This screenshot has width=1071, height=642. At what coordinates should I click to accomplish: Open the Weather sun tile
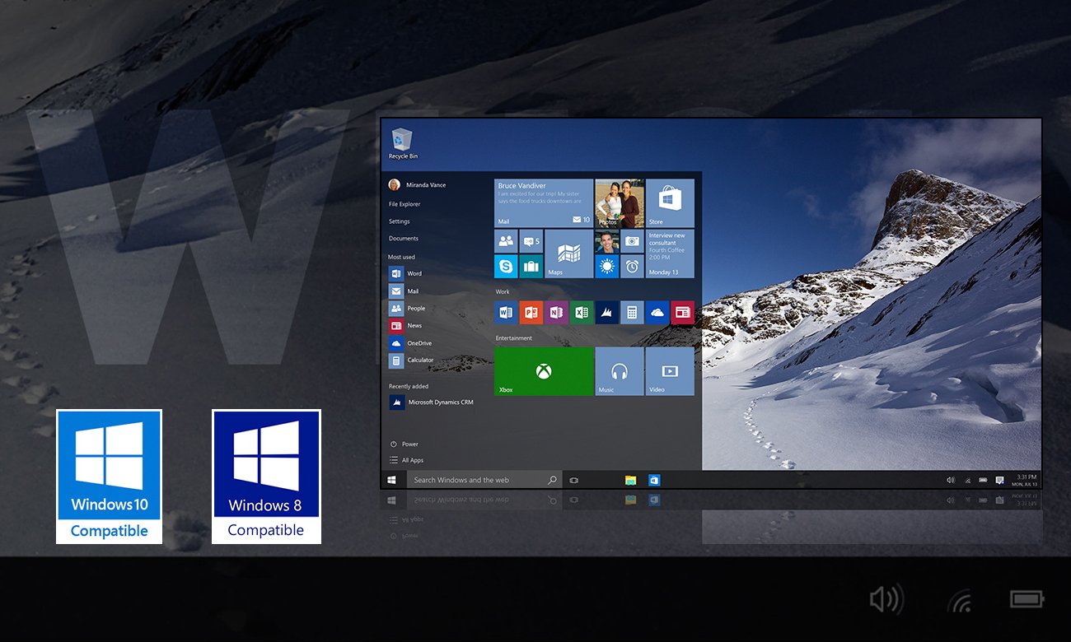[607, 266]
